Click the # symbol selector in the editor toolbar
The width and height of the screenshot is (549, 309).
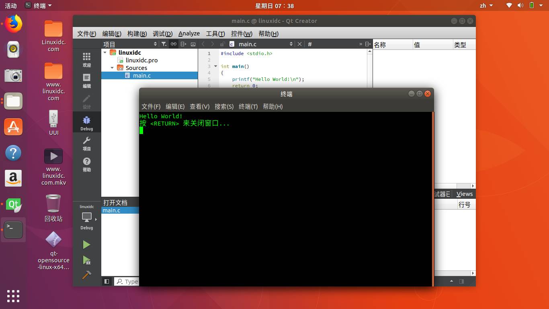310,44
